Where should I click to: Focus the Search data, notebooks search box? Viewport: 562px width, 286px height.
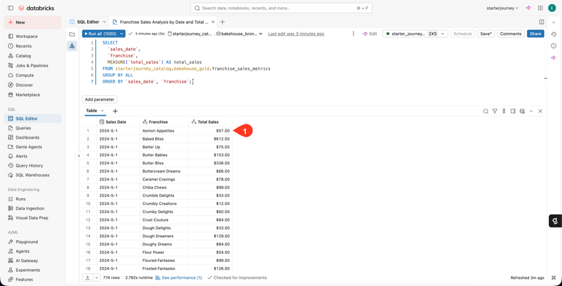coord(282,8)
